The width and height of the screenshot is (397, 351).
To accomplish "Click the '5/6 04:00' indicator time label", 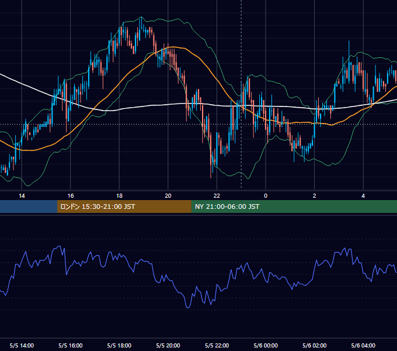I will point(363,345).
